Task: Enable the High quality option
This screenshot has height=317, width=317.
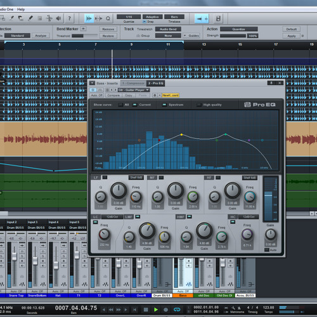Action: tap(199, 105)
